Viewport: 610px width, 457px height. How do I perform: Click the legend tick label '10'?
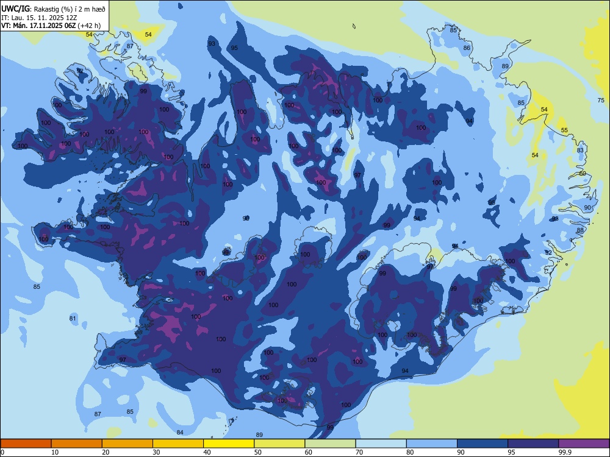pyautogui.click(x=55, y=452)
